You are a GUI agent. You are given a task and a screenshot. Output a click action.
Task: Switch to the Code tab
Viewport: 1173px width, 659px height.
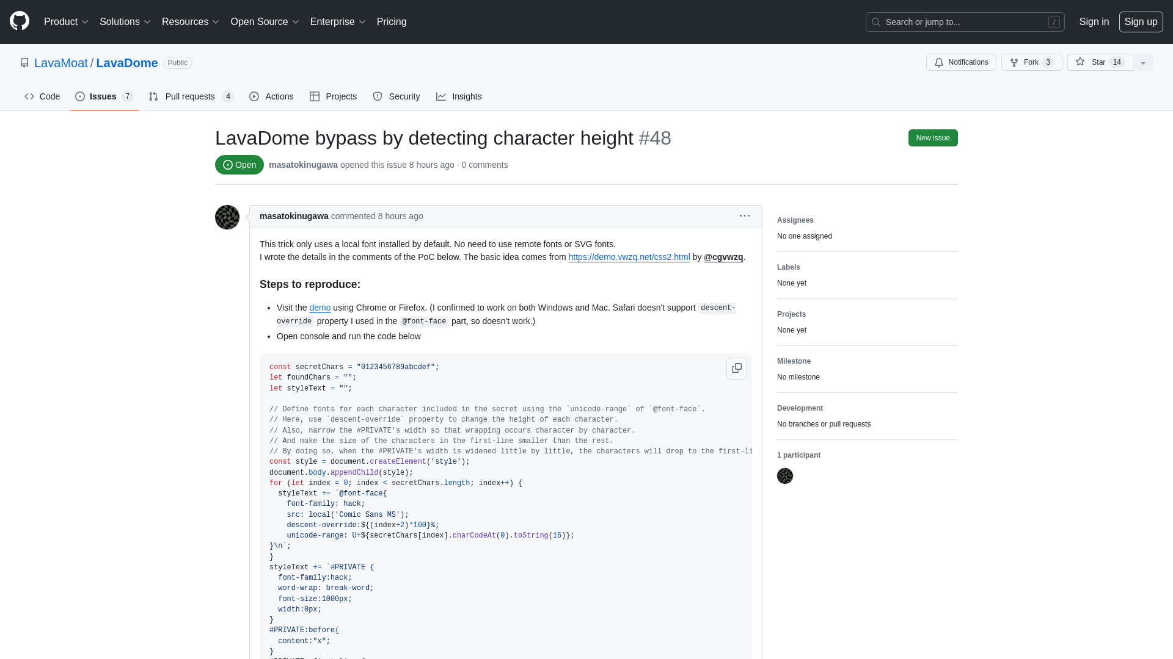click(42, 96)
